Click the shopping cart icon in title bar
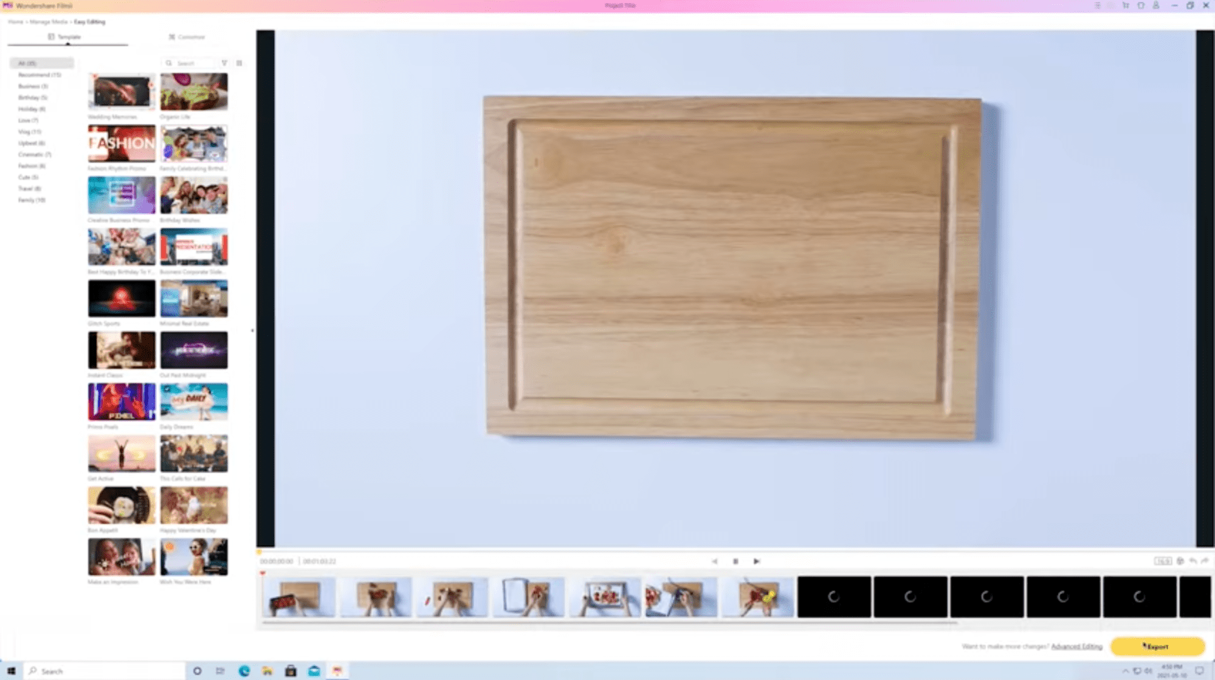1215x680 pixels. 1126,5
